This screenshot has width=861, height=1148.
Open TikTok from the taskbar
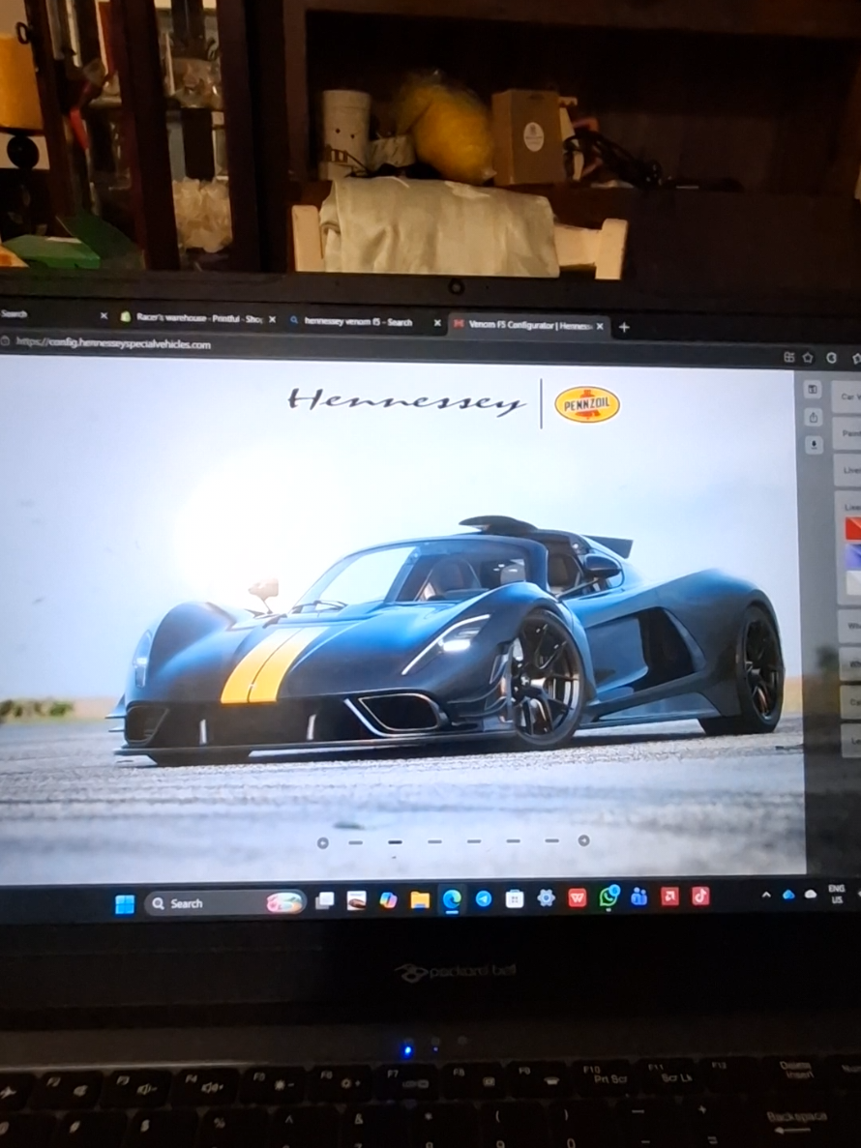pyautogui.click(x=700, y=896)
